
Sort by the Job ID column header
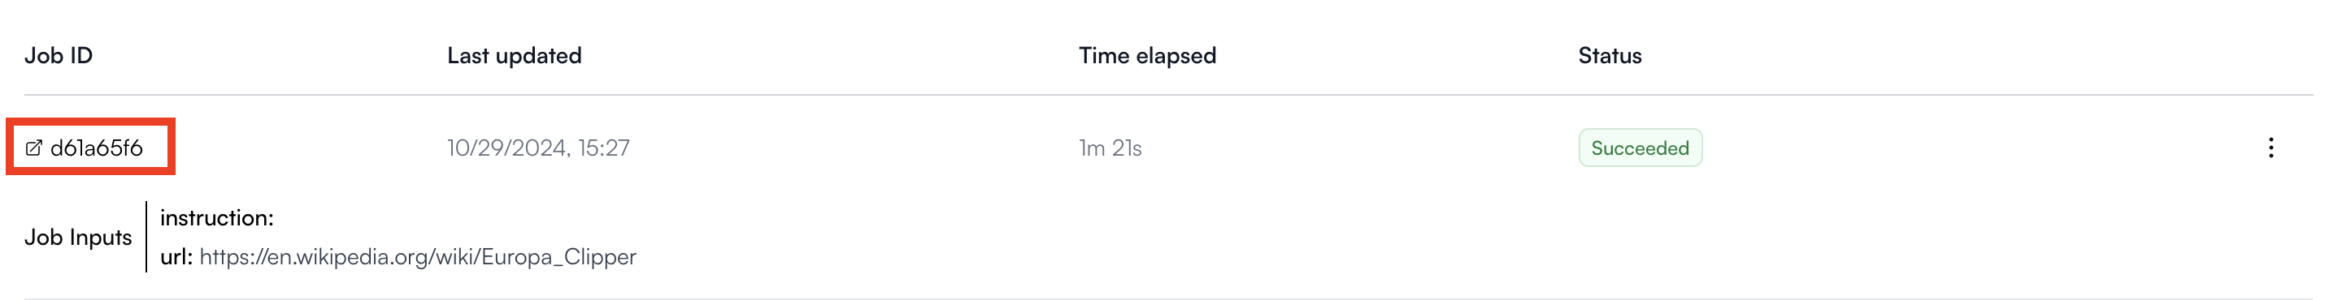[x=58, y=55]
